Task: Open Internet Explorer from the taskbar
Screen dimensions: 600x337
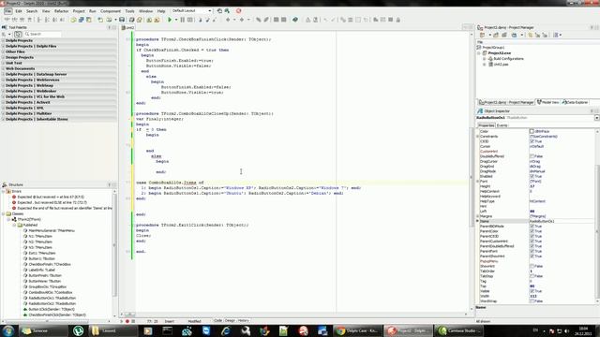Action: tap(226, 330)
